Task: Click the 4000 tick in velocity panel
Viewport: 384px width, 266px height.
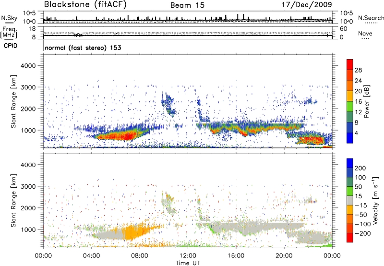Action: (28, 165)
